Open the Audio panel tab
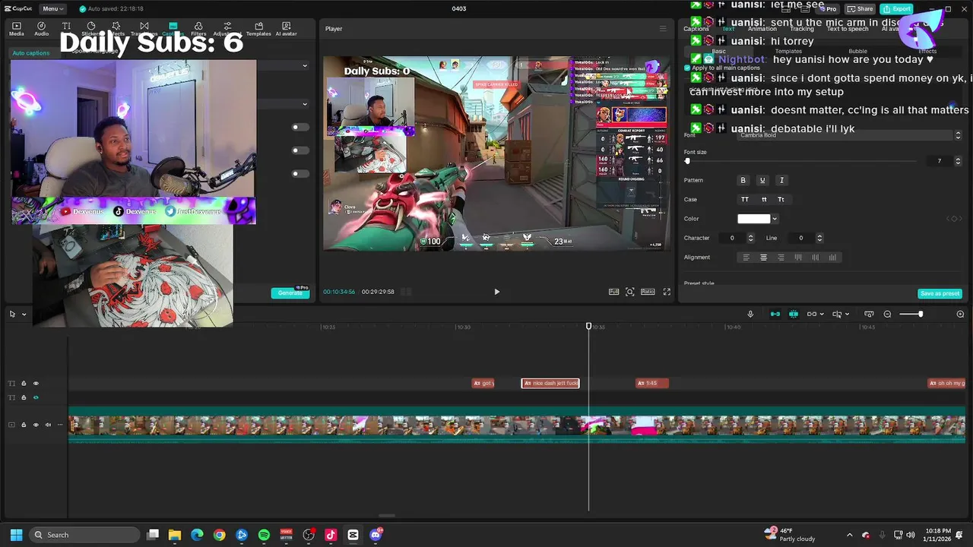This screenshot has width=973, height=547. point(41,29)
